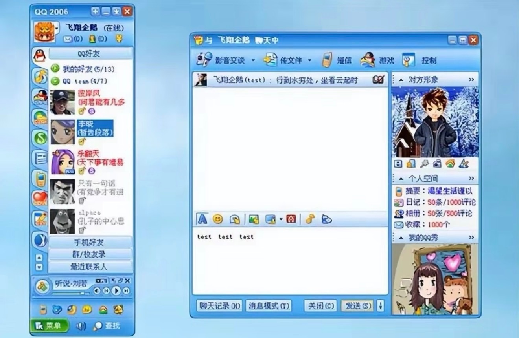Image resolution: width=519 pixels, height=338 pixels.
Task: Open the 收藏 entry in 个人空间
Action: tap(421, 225)
